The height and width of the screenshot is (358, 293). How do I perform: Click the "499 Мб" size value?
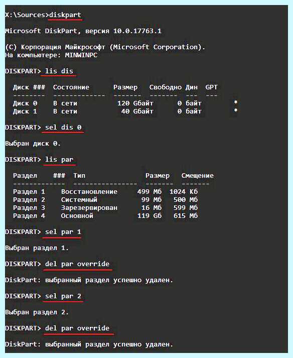[150, 192]
